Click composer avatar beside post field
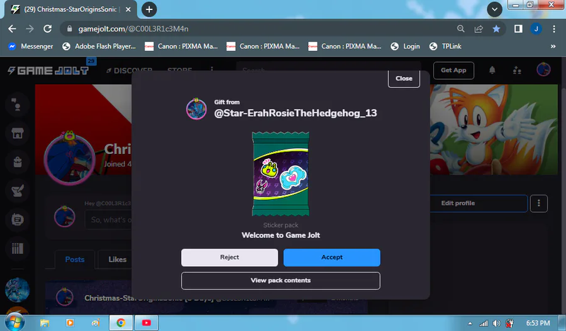This screenshot has height=331, width=566. [65, 217]
